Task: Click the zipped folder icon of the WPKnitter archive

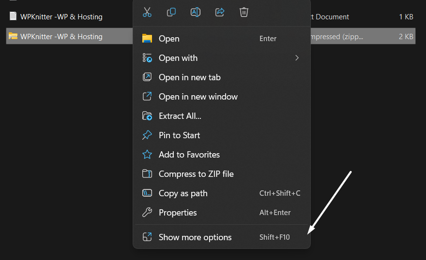Action: 13,36
